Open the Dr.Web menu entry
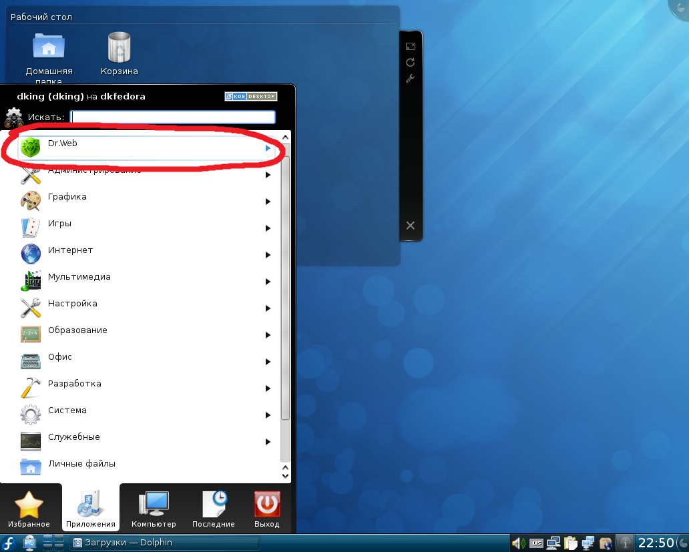The image size is (689, 552). [x=147, y=148]
